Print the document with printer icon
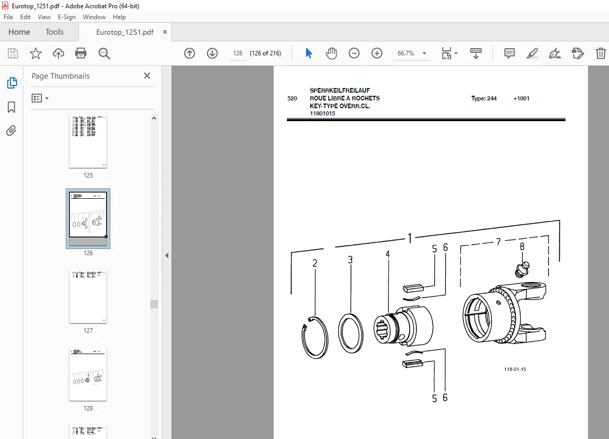This screenshot has height=439, width=609. [81, 53]
